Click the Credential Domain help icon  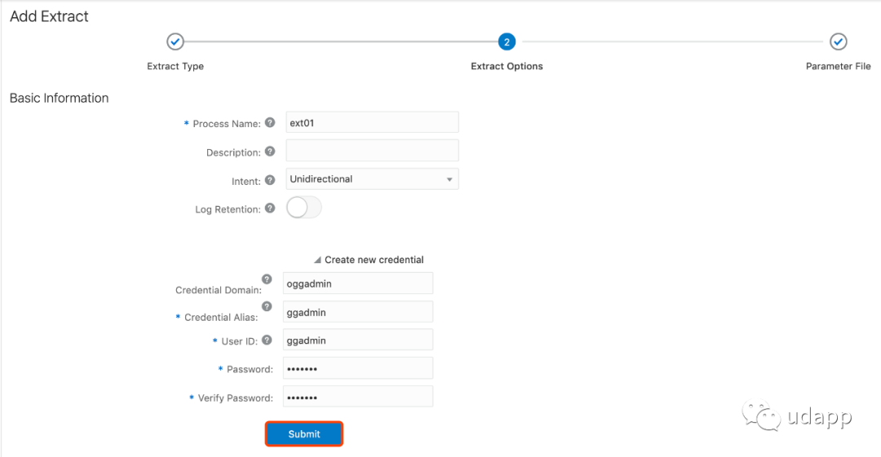[x=267, y=279]
